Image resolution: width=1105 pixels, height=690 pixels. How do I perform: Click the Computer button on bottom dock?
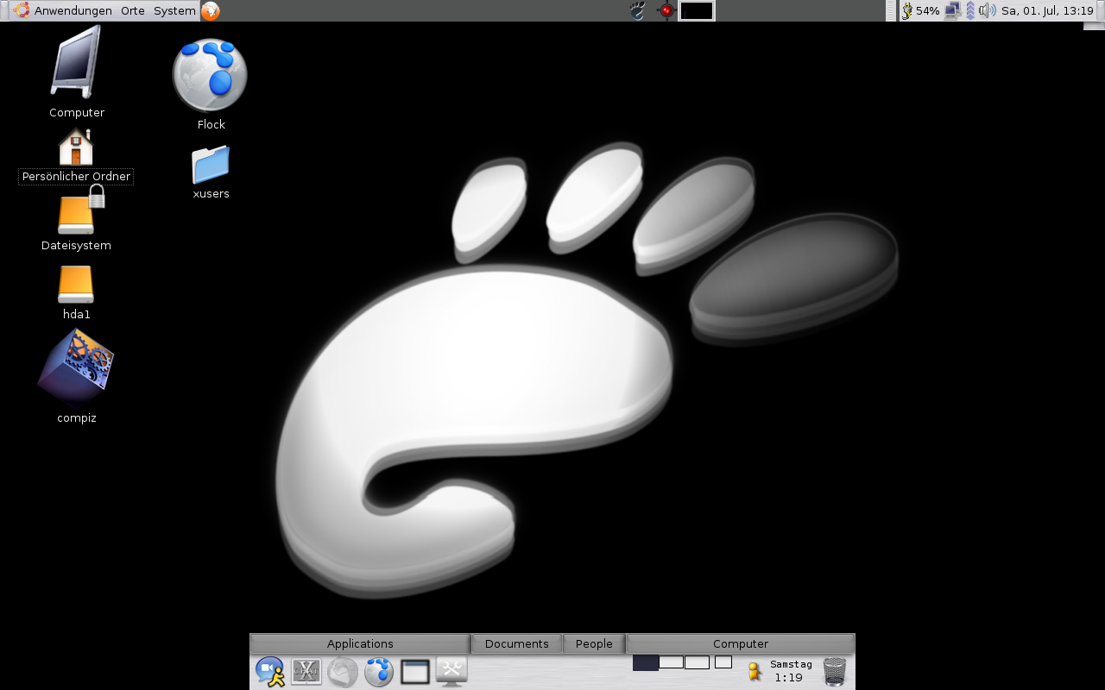coord(740,643)
